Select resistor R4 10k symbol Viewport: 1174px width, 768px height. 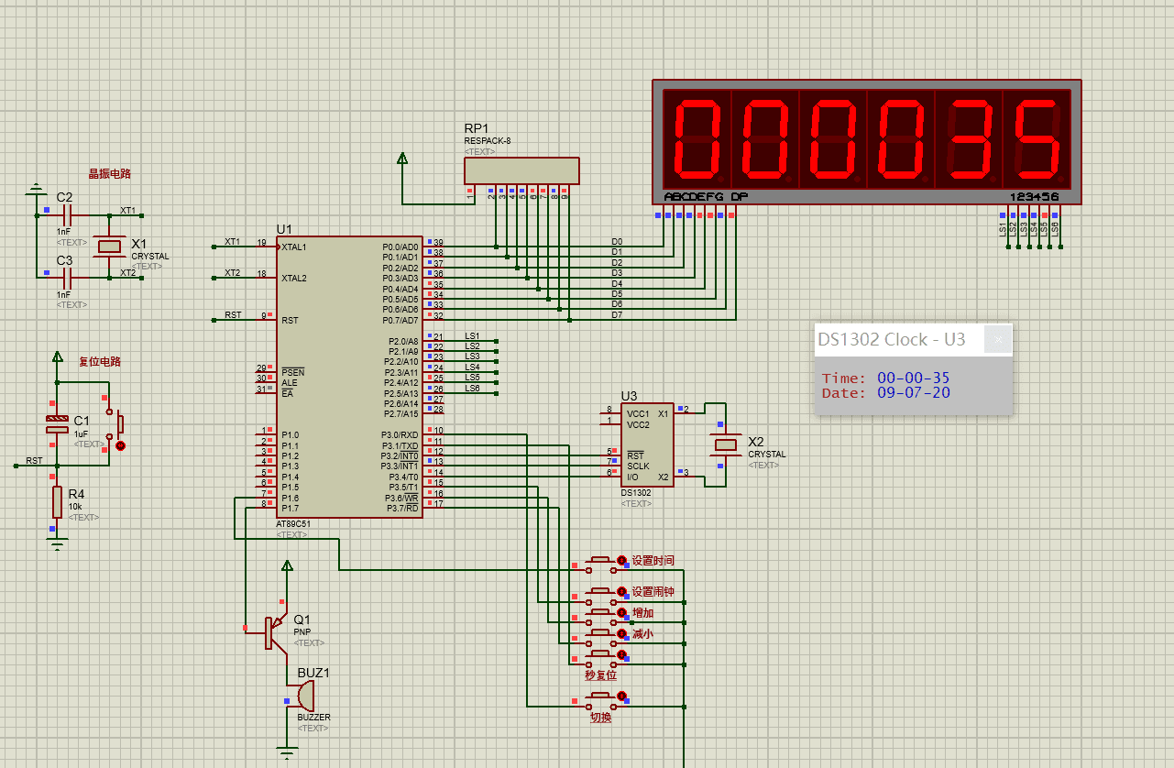[x=57, y=502]
